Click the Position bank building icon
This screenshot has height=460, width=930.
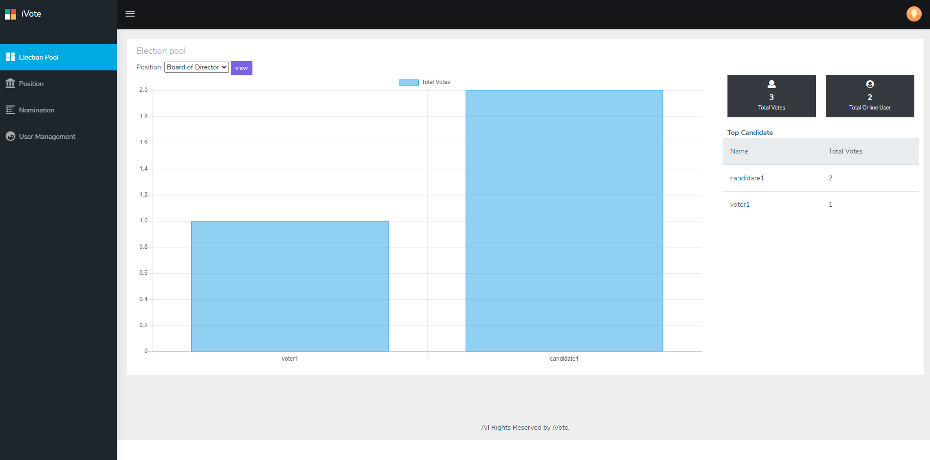[x=10, y=84]
